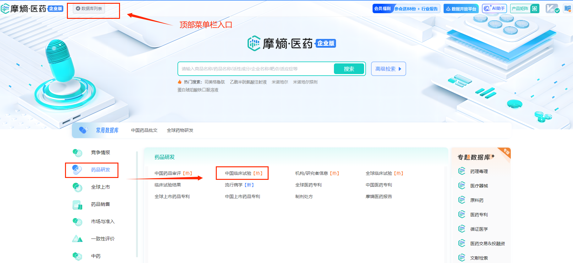Search the hot term 米诺地尔搽剂
Viewport: 573px width, 263px height.
pos(305,82)
